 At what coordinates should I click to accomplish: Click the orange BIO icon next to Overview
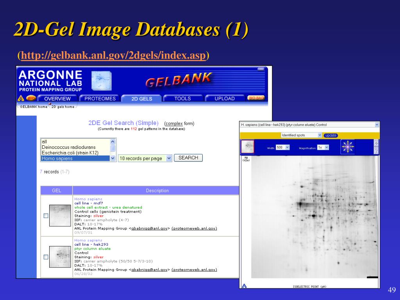point(31,98)
